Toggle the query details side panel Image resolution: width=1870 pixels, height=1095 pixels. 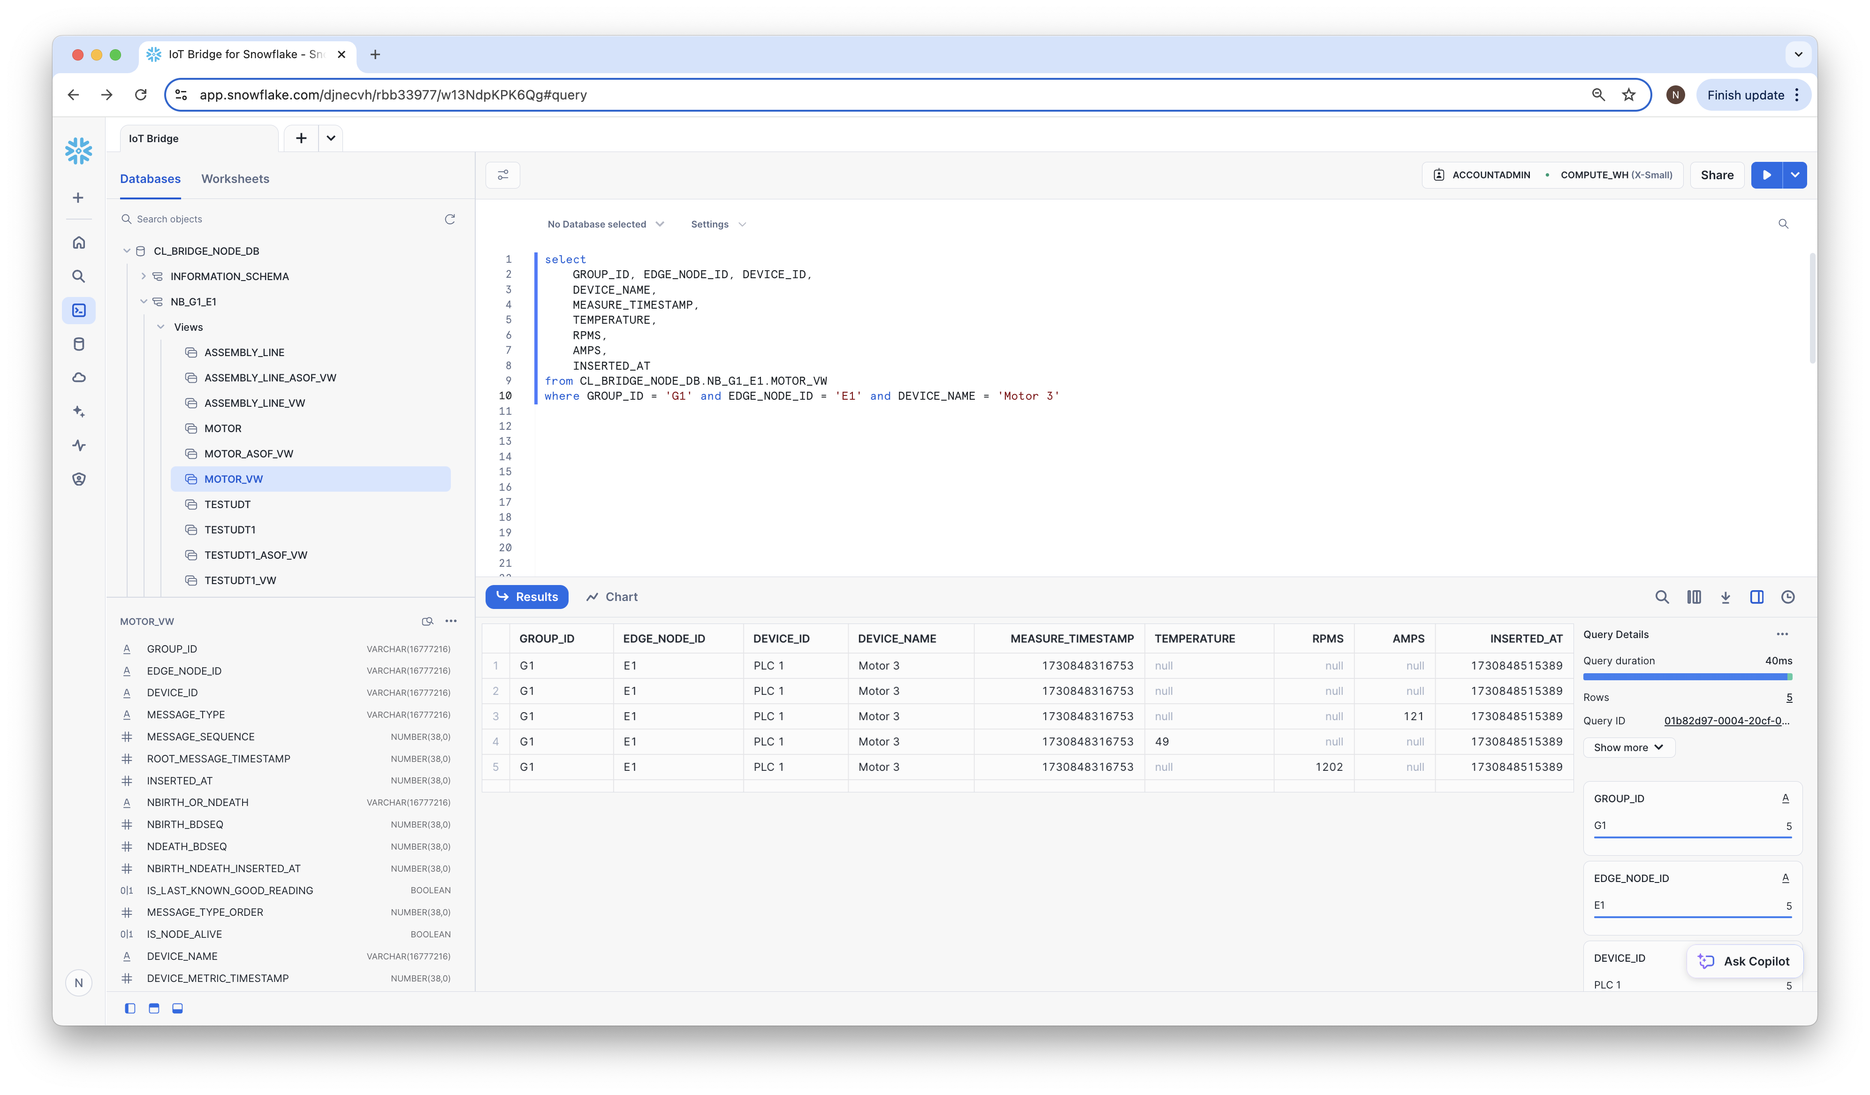(x=1756, y=597)
